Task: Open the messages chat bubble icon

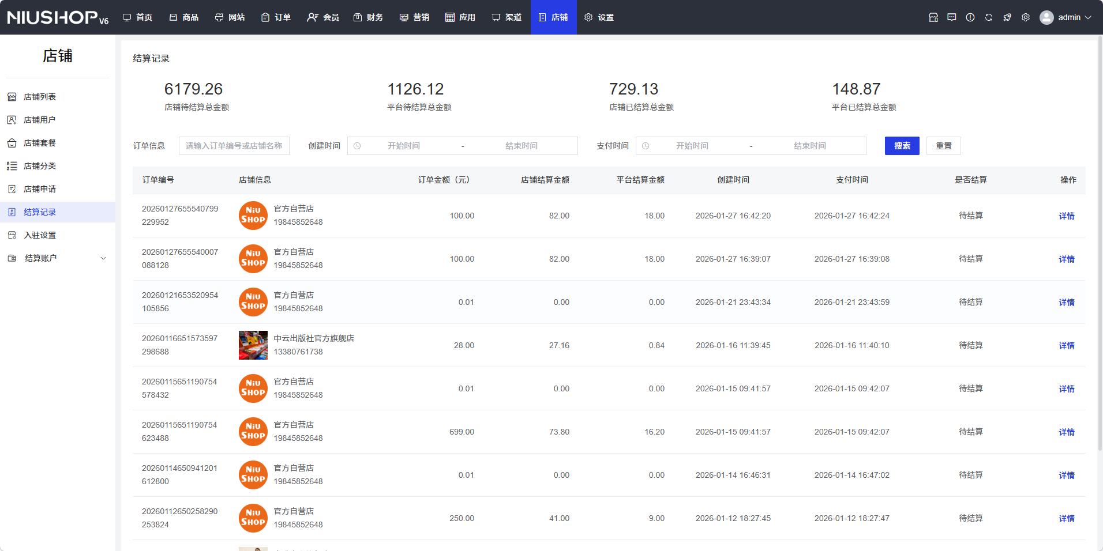Action: click(x=951, y=17)
